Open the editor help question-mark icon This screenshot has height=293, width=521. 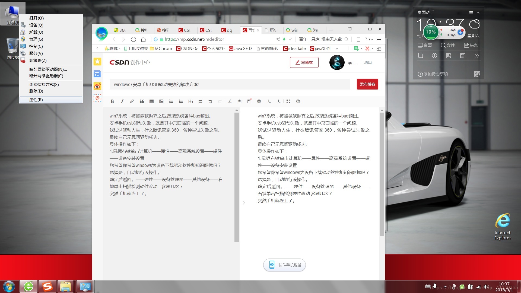(x=298, y=101)
